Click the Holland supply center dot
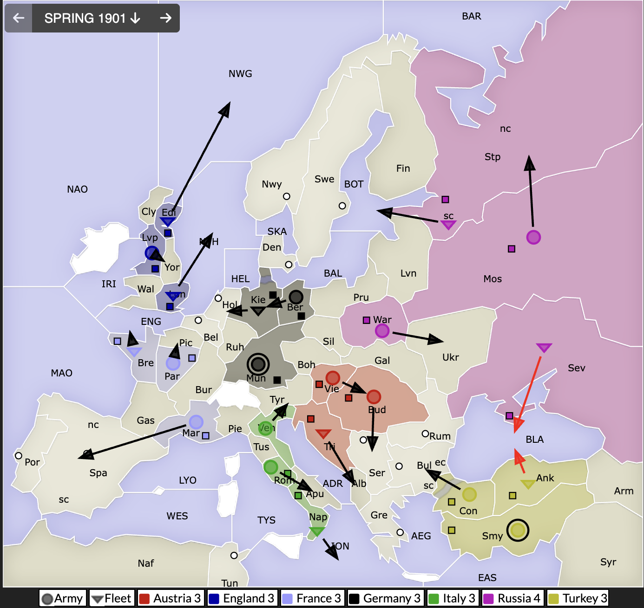 coord(218,298)
